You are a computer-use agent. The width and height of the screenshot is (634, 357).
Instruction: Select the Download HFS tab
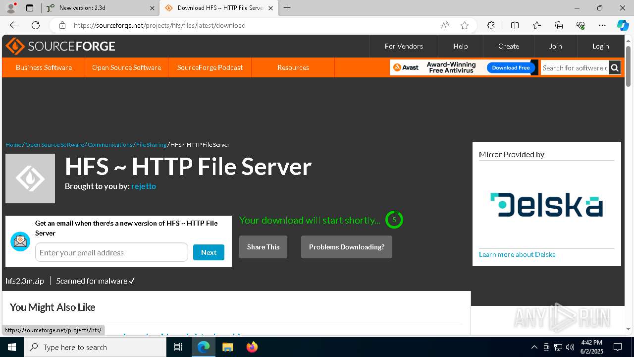[x=218, y=8]
